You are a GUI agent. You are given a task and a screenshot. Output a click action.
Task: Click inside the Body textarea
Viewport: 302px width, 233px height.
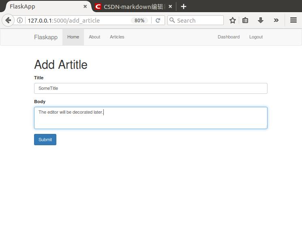pos(151,118)
